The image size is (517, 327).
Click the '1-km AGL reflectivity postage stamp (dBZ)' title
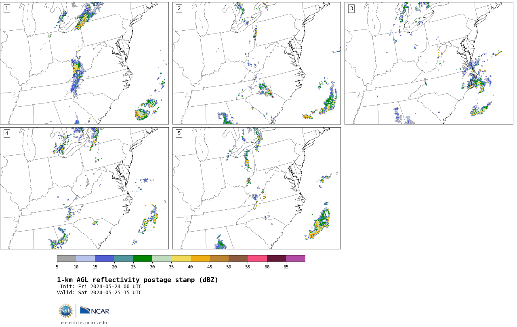[137, 280]
